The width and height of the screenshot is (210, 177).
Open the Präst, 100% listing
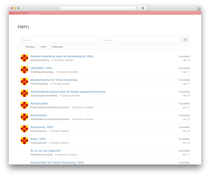[38, 139]
